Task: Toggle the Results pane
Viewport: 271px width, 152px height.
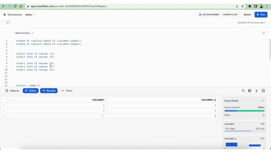Action: [x=49, y=91]
